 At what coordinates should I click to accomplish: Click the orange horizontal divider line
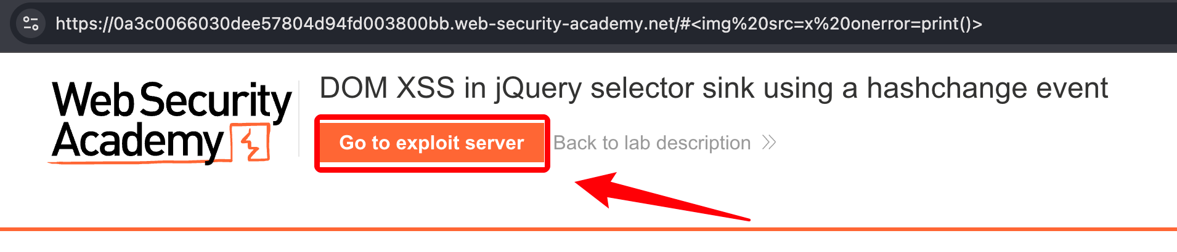pyautogui.click(x=588, y=229)
